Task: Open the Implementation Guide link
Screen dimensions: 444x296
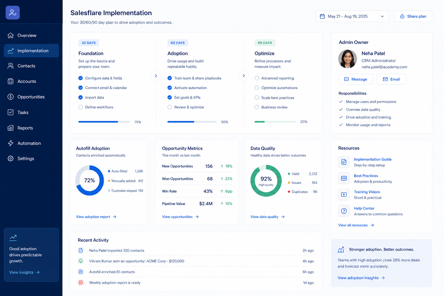Action: click(373, 159)
